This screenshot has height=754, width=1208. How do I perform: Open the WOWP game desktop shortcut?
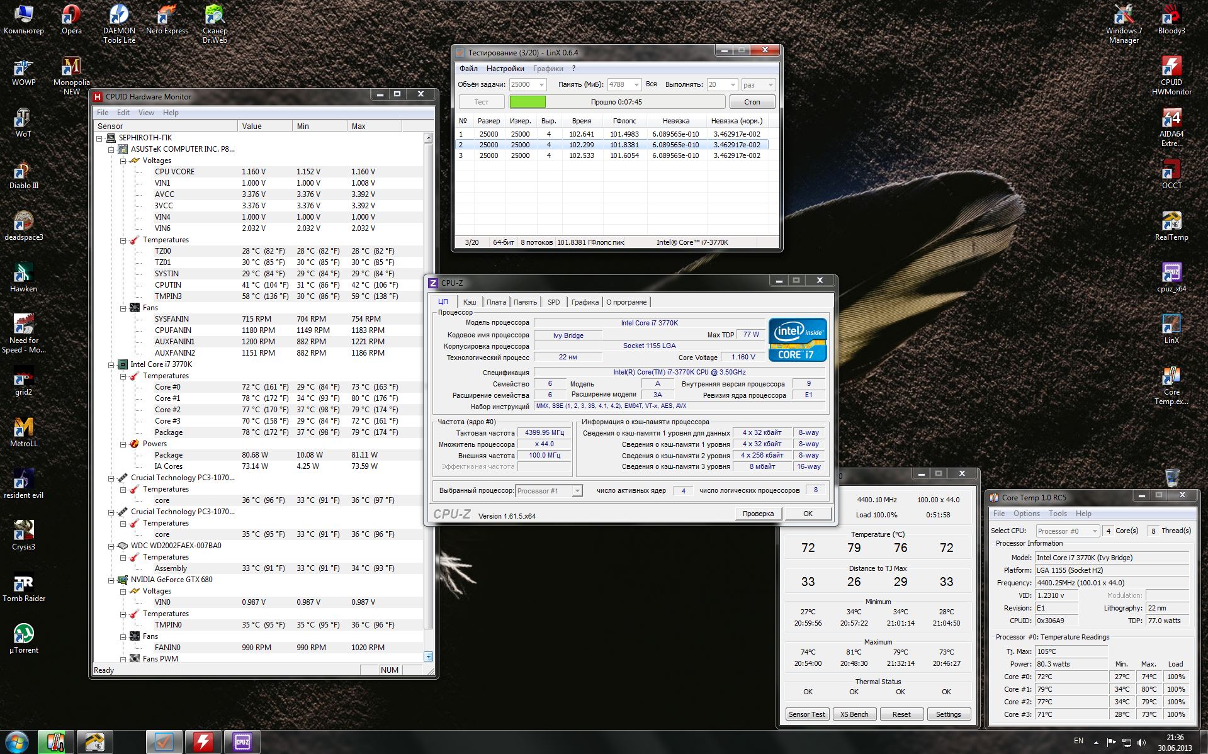(23, 71)
